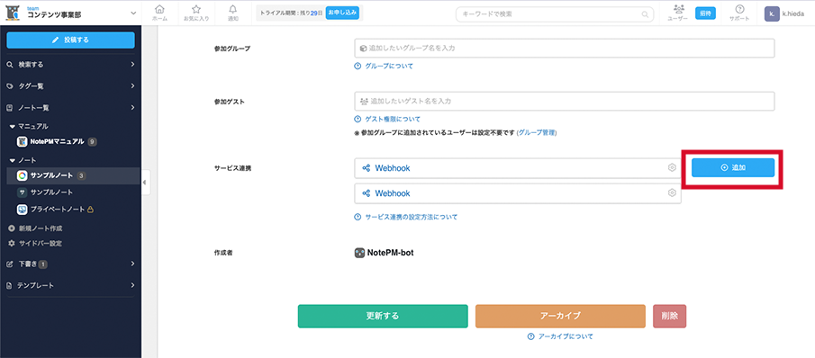Click the 投稿する button
Image resolution: width=815 pixels, height=358 pixels.
[70, 40]
